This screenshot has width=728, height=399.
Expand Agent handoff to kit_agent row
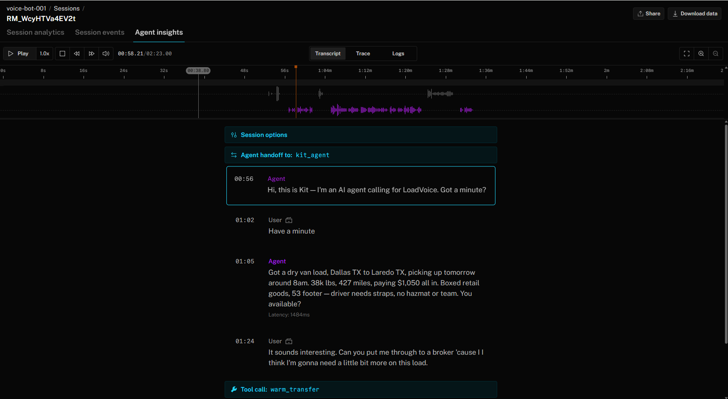click(x=361, y=155)
